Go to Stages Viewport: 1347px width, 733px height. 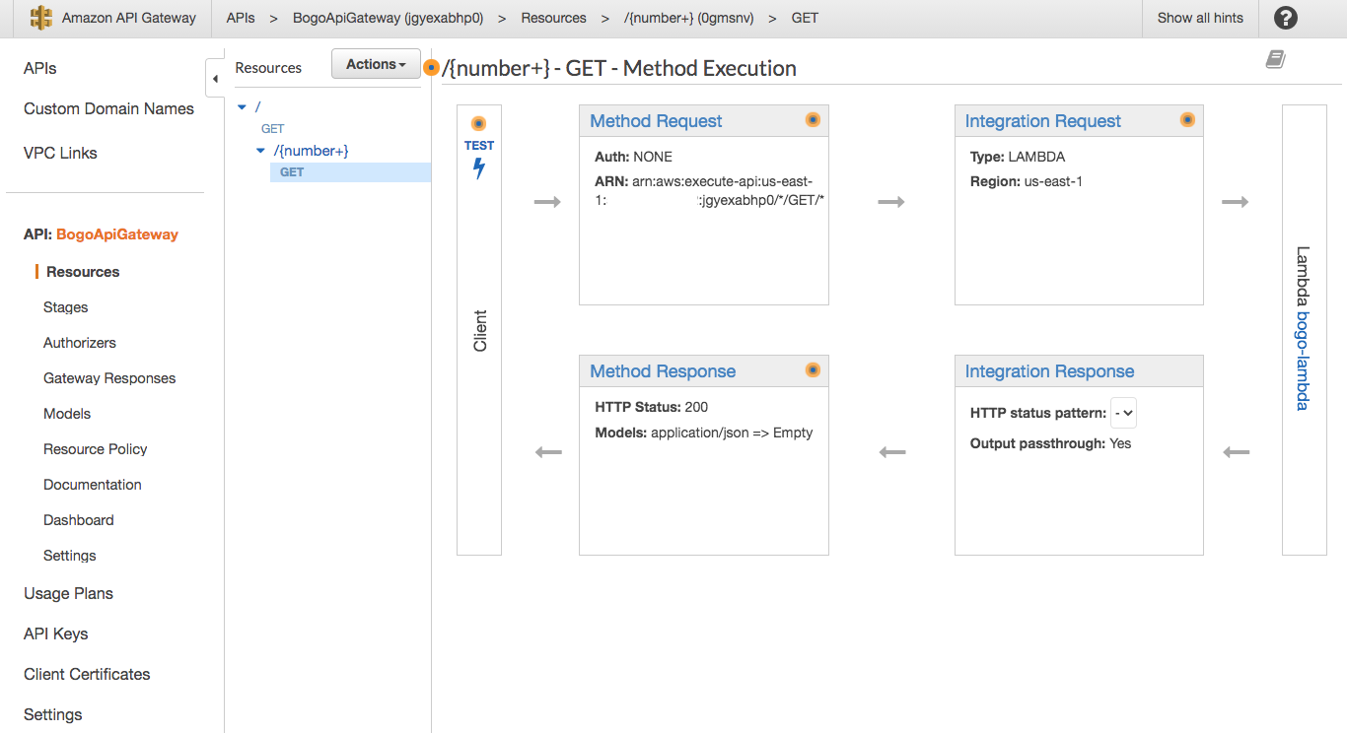[66, 307]
